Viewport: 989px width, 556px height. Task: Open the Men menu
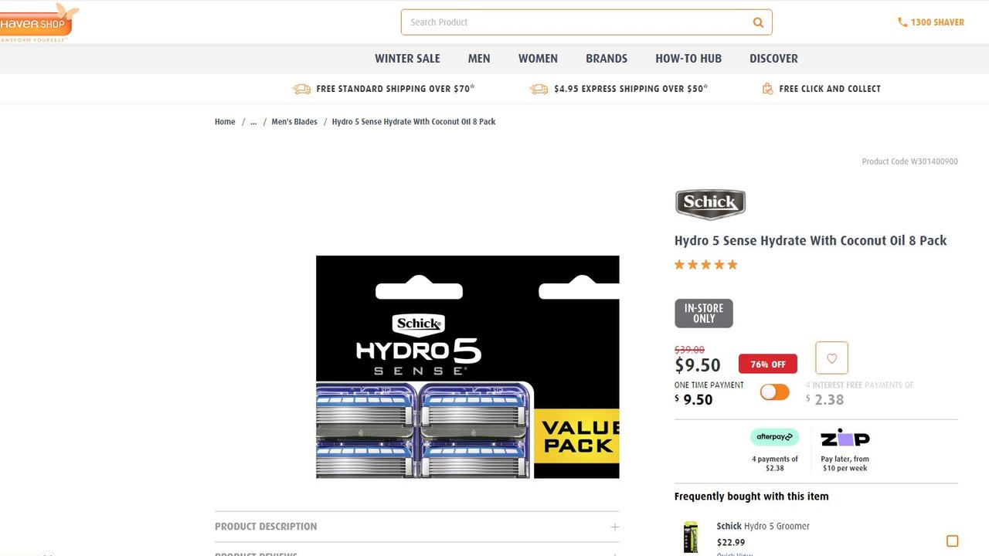coord(479,59)
